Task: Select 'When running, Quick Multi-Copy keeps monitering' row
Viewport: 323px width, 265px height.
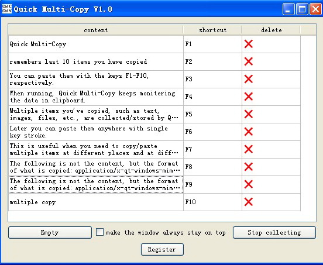Action: pos(96,97)
